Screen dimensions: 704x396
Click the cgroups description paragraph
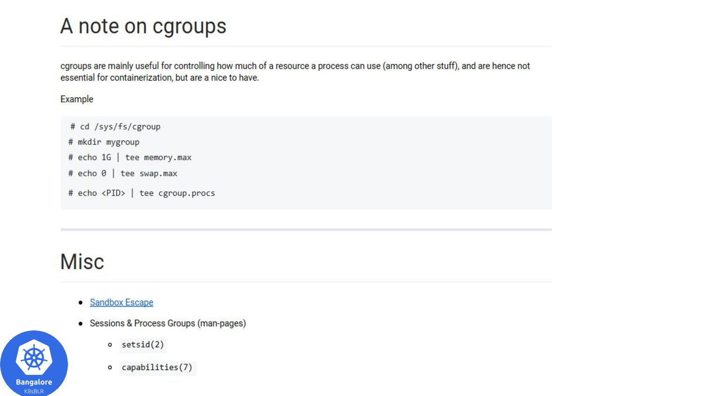[295, 72]
